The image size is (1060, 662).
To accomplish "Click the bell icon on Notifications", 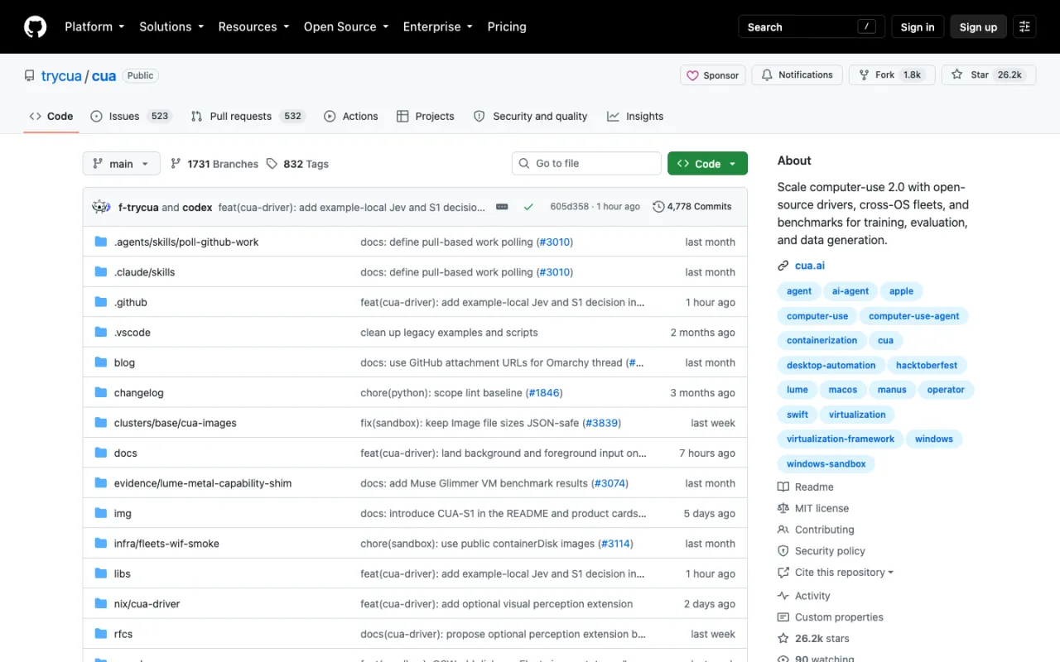I will tap(768, 74).
